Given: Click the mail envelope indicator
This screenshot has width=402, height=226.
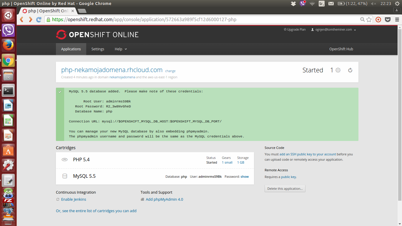Looking at the screenshot, I should click(331, 4).
